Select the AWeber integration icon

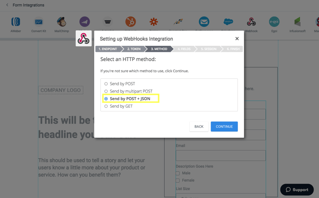click(16, 22)
